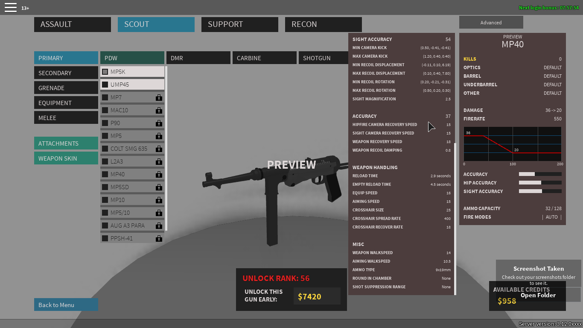Select the SECONDARY slot

(x=66, y=73)
